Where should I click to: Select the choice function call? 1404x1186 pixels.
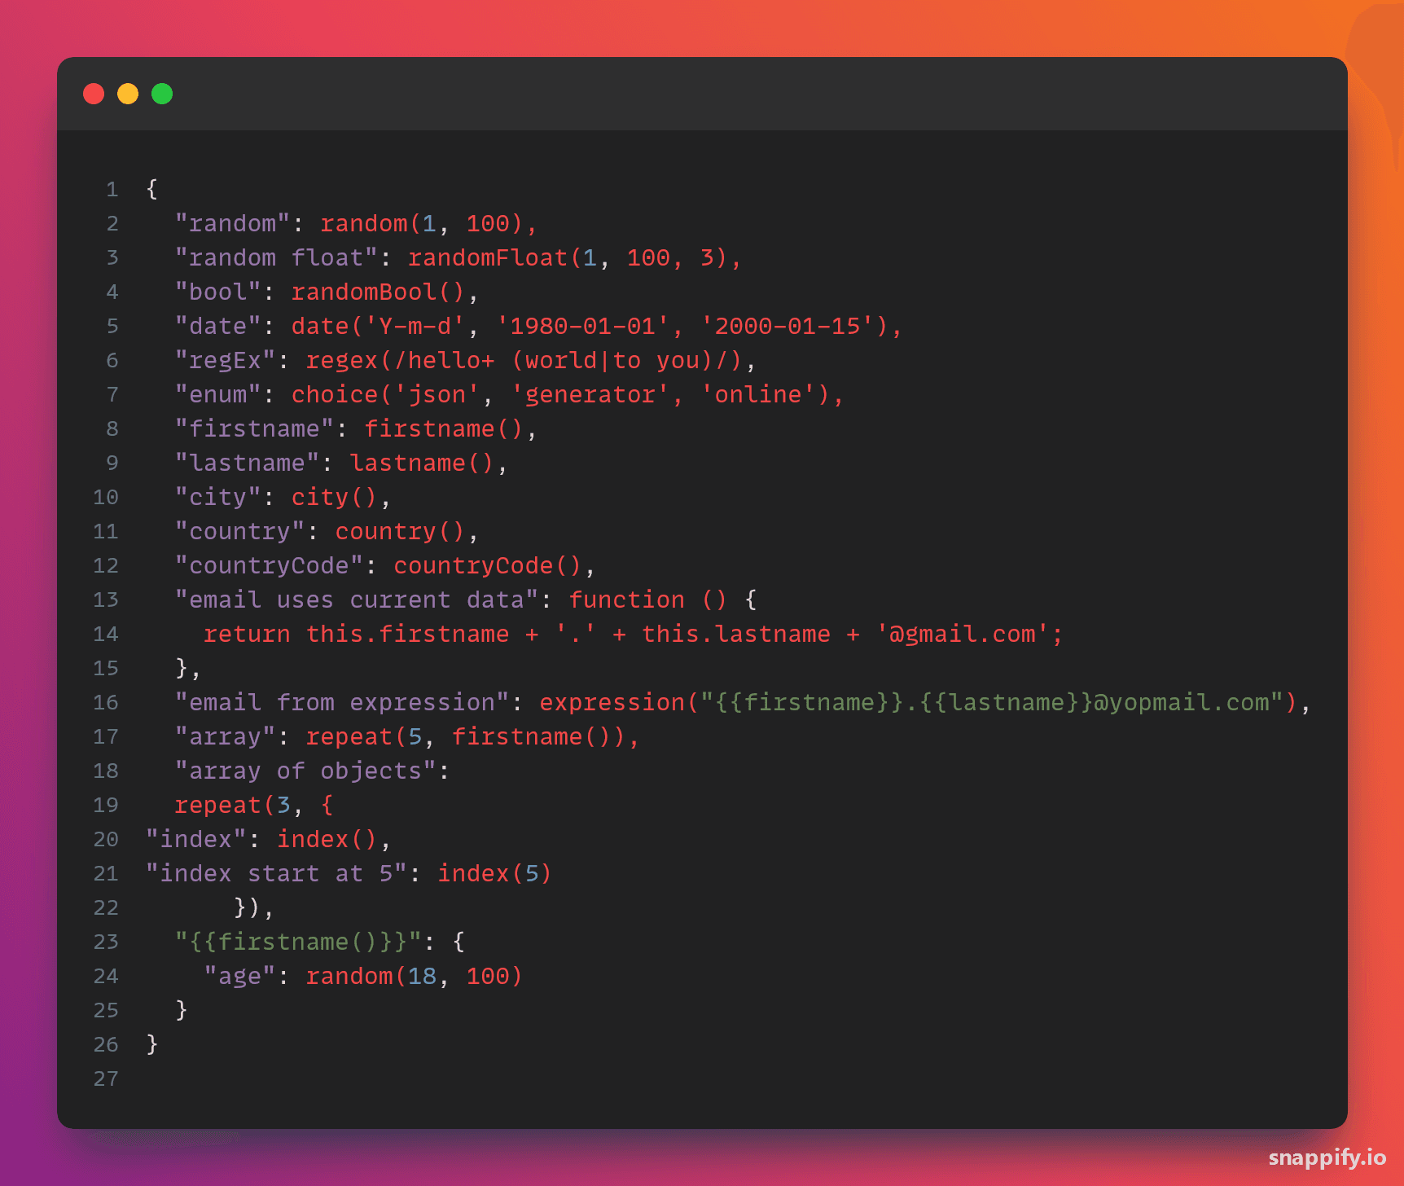point(562,393)
